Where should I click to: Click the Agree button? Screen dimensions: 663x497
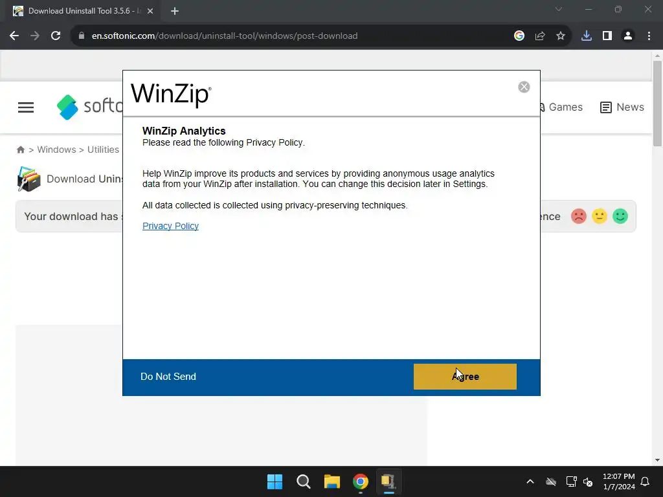pos(465,377)
